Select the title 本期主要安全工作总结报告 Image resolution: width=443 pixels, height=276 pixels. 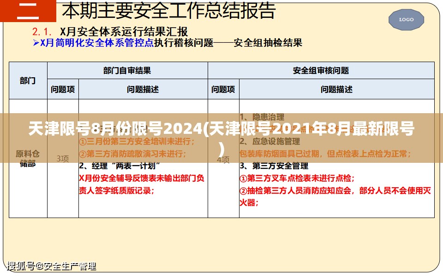169,10
